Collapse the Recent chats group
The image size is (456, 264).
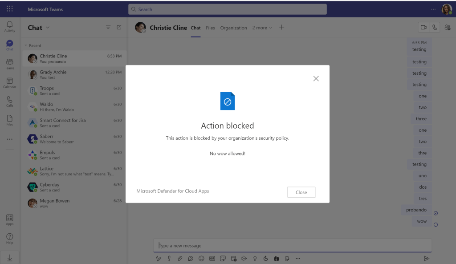point(26,45)
